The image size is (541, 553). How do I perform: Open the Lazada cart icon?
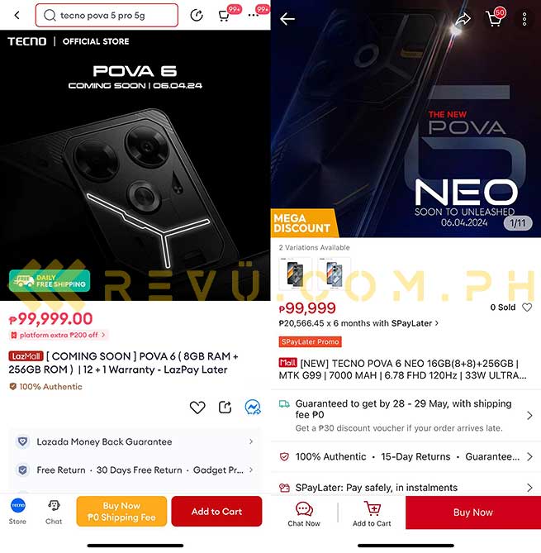pos(224,16)
